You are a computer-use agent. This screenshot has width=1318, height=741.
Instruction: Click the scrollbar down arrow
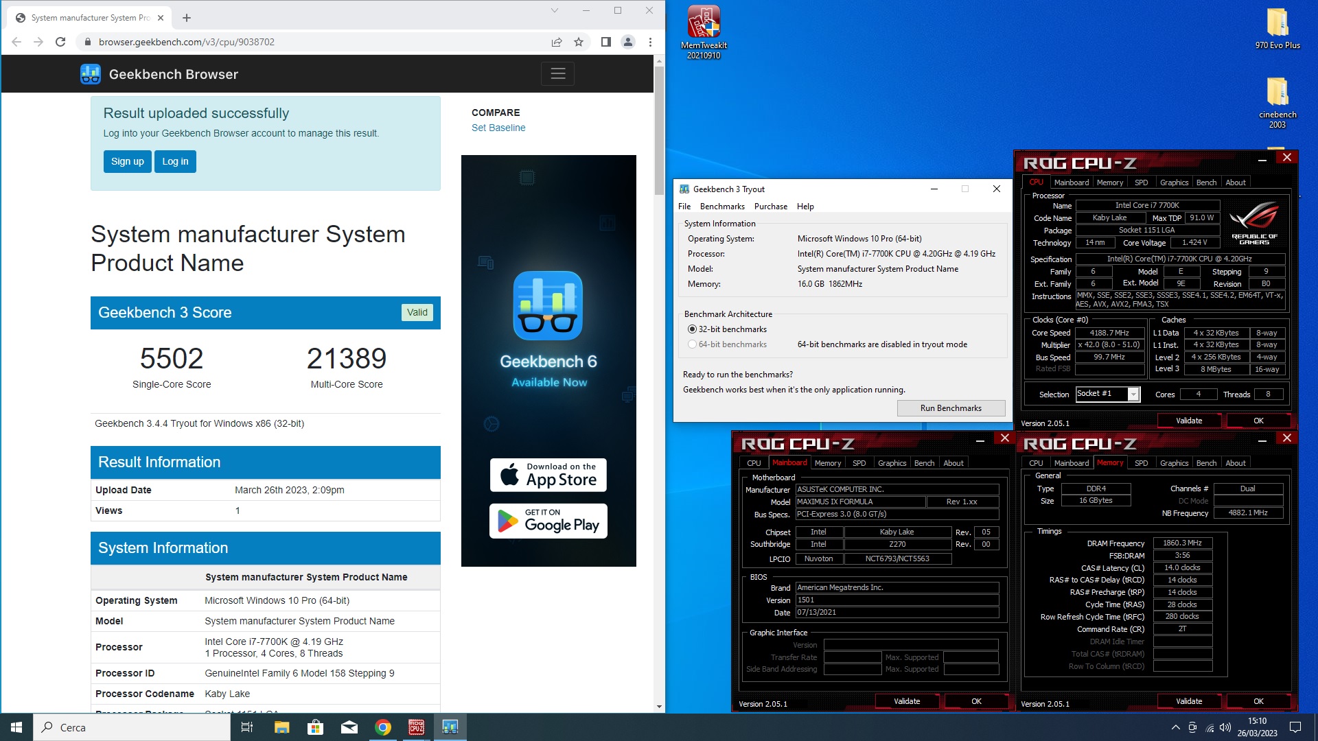[x=659, y=707]
